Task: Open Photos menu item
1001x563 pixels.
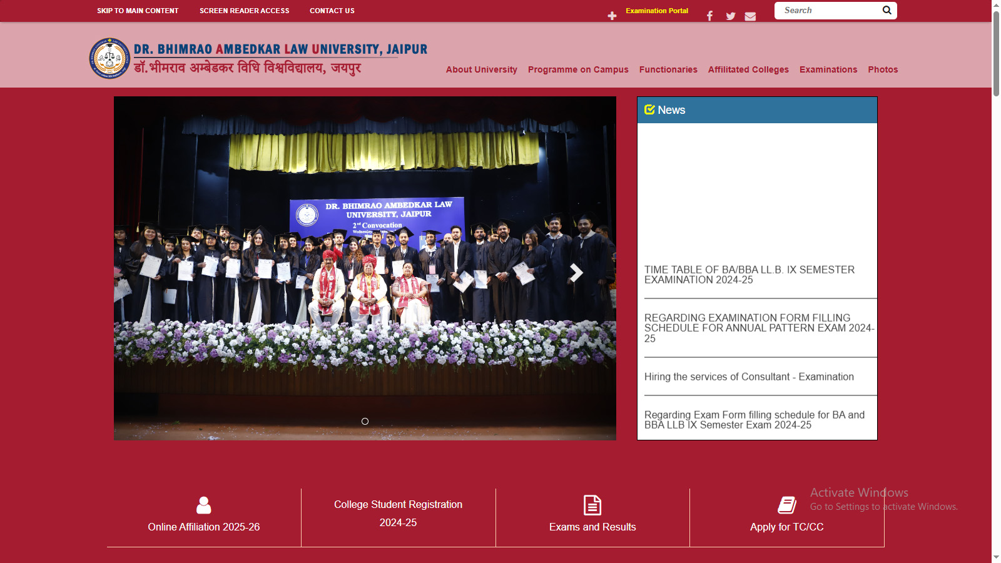Action: [x=883, y=69]
